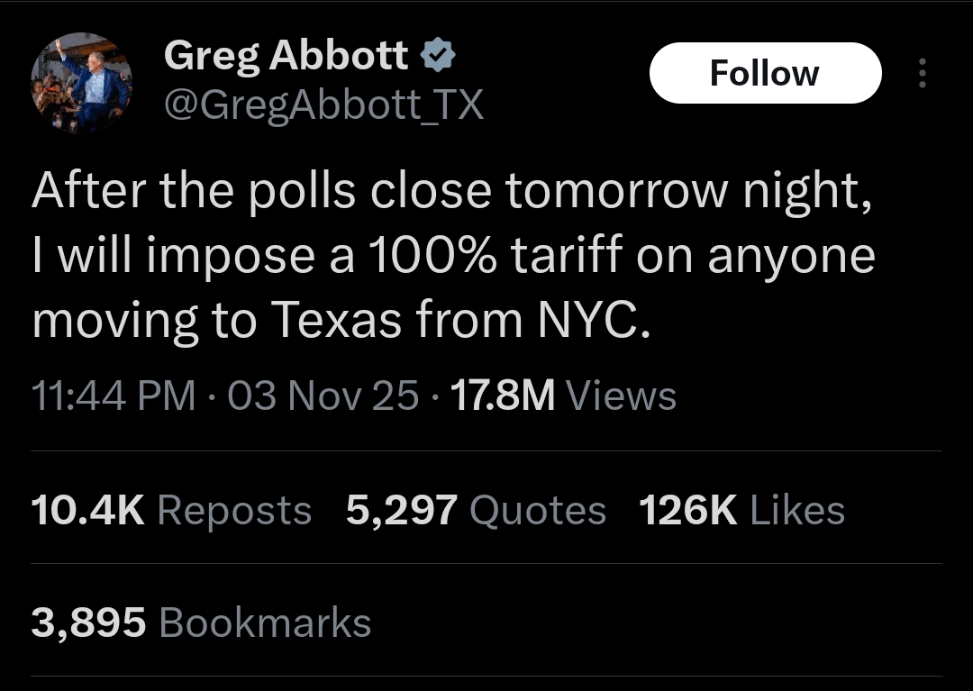
Task: Click the blue verified checkmark badge
Action: 439,58
